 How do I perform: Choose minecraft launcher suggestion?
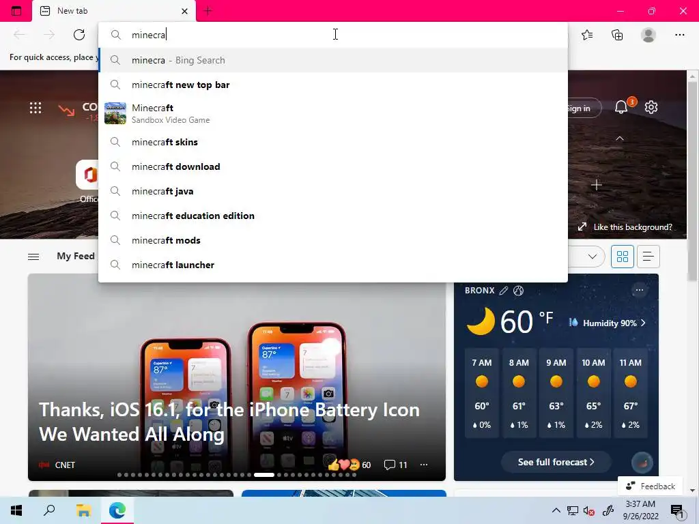pyautogui.click(x=333, y=265)
